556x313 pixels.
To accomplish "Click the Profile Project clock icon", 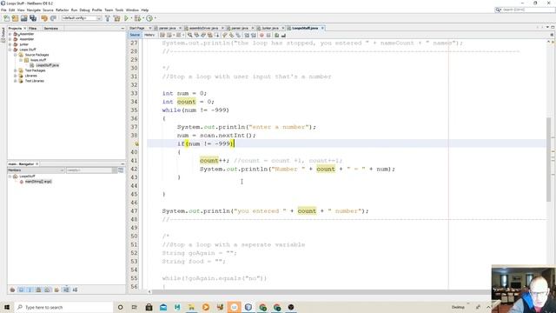I will pyautogui.click(x=149, y=18).
